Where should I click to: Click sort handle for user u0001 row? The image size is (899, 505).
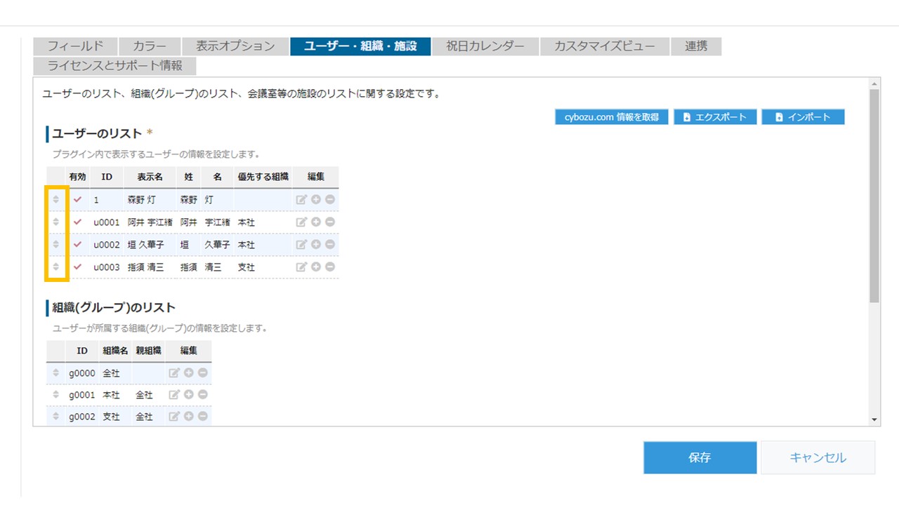pyautogui.click(x=56, y=222)
